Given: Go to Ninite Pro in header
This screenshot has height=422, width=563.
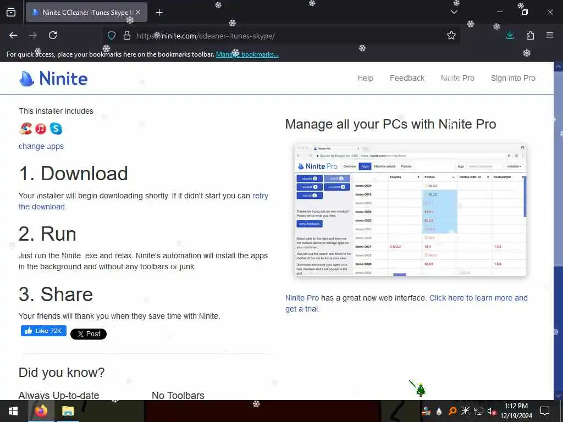Looking at the screenshot, I should (457, 78).
